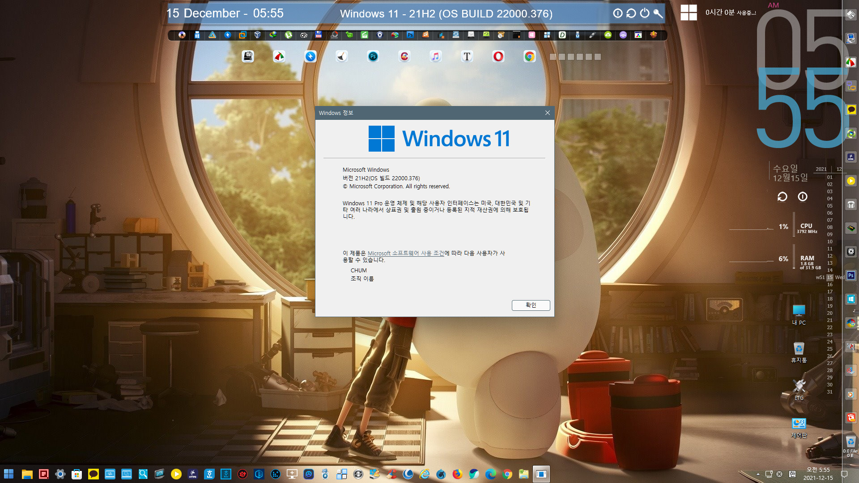859x483 pixels.
Task: Click the refresh icon under the date widget
Action: pos(782,197)
